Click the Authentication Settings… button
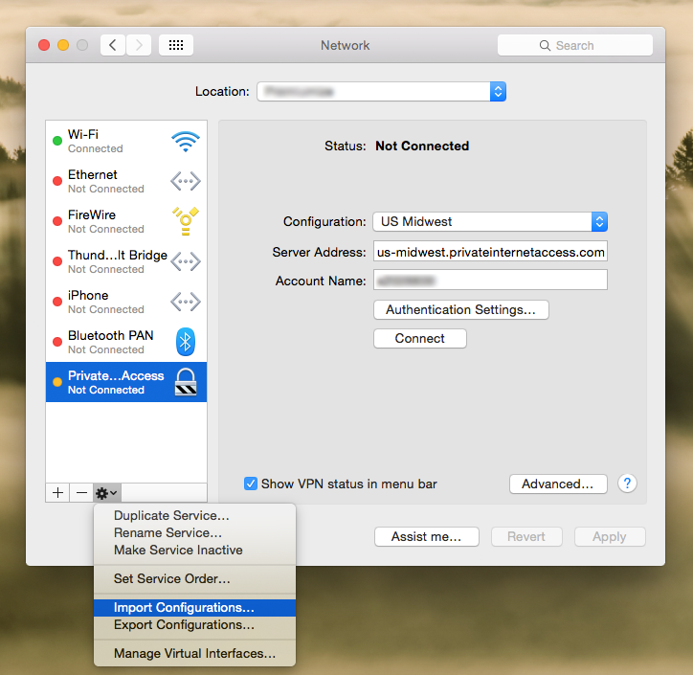Image resolution: width=693 pixels, height=675 pixels. (461, 310)
